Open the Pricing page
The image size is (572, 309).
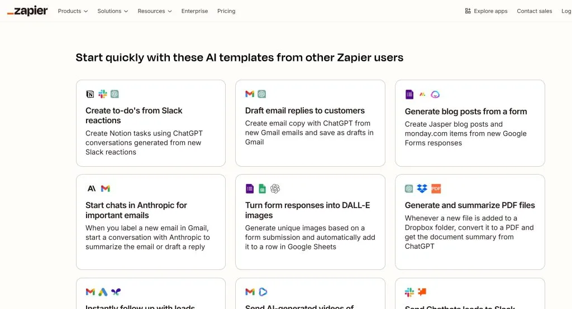pos(226,11)
